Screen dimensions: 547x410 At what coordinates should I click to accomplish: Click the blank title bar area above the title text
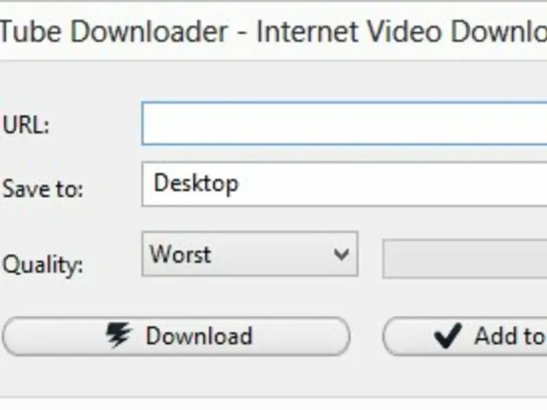tap(273, 10)
